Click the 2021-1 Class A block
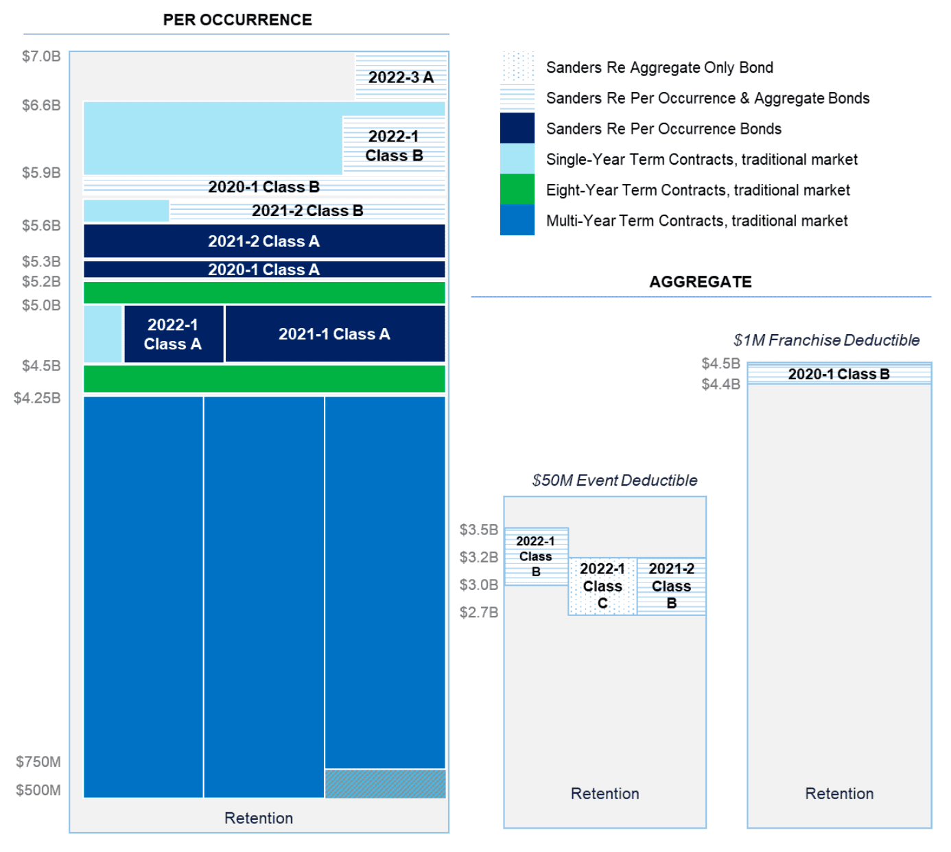The image size is (951, 852). tap(334, 334)
